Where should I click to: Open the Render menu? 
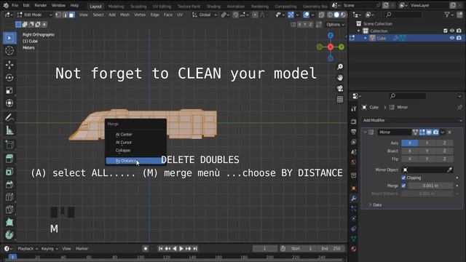click(x=41, y=5)
